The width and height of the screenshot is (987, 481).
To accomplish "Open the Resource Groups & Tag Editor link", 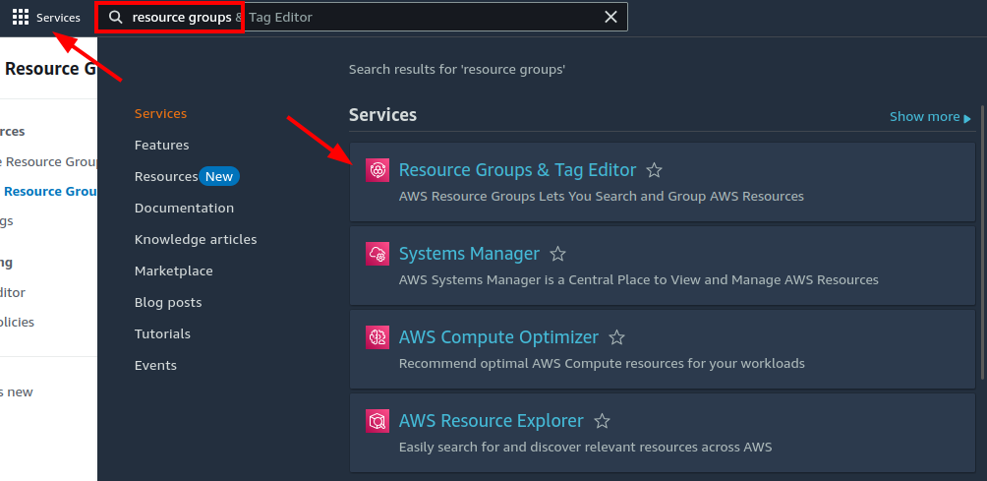I will coord(517,170).
